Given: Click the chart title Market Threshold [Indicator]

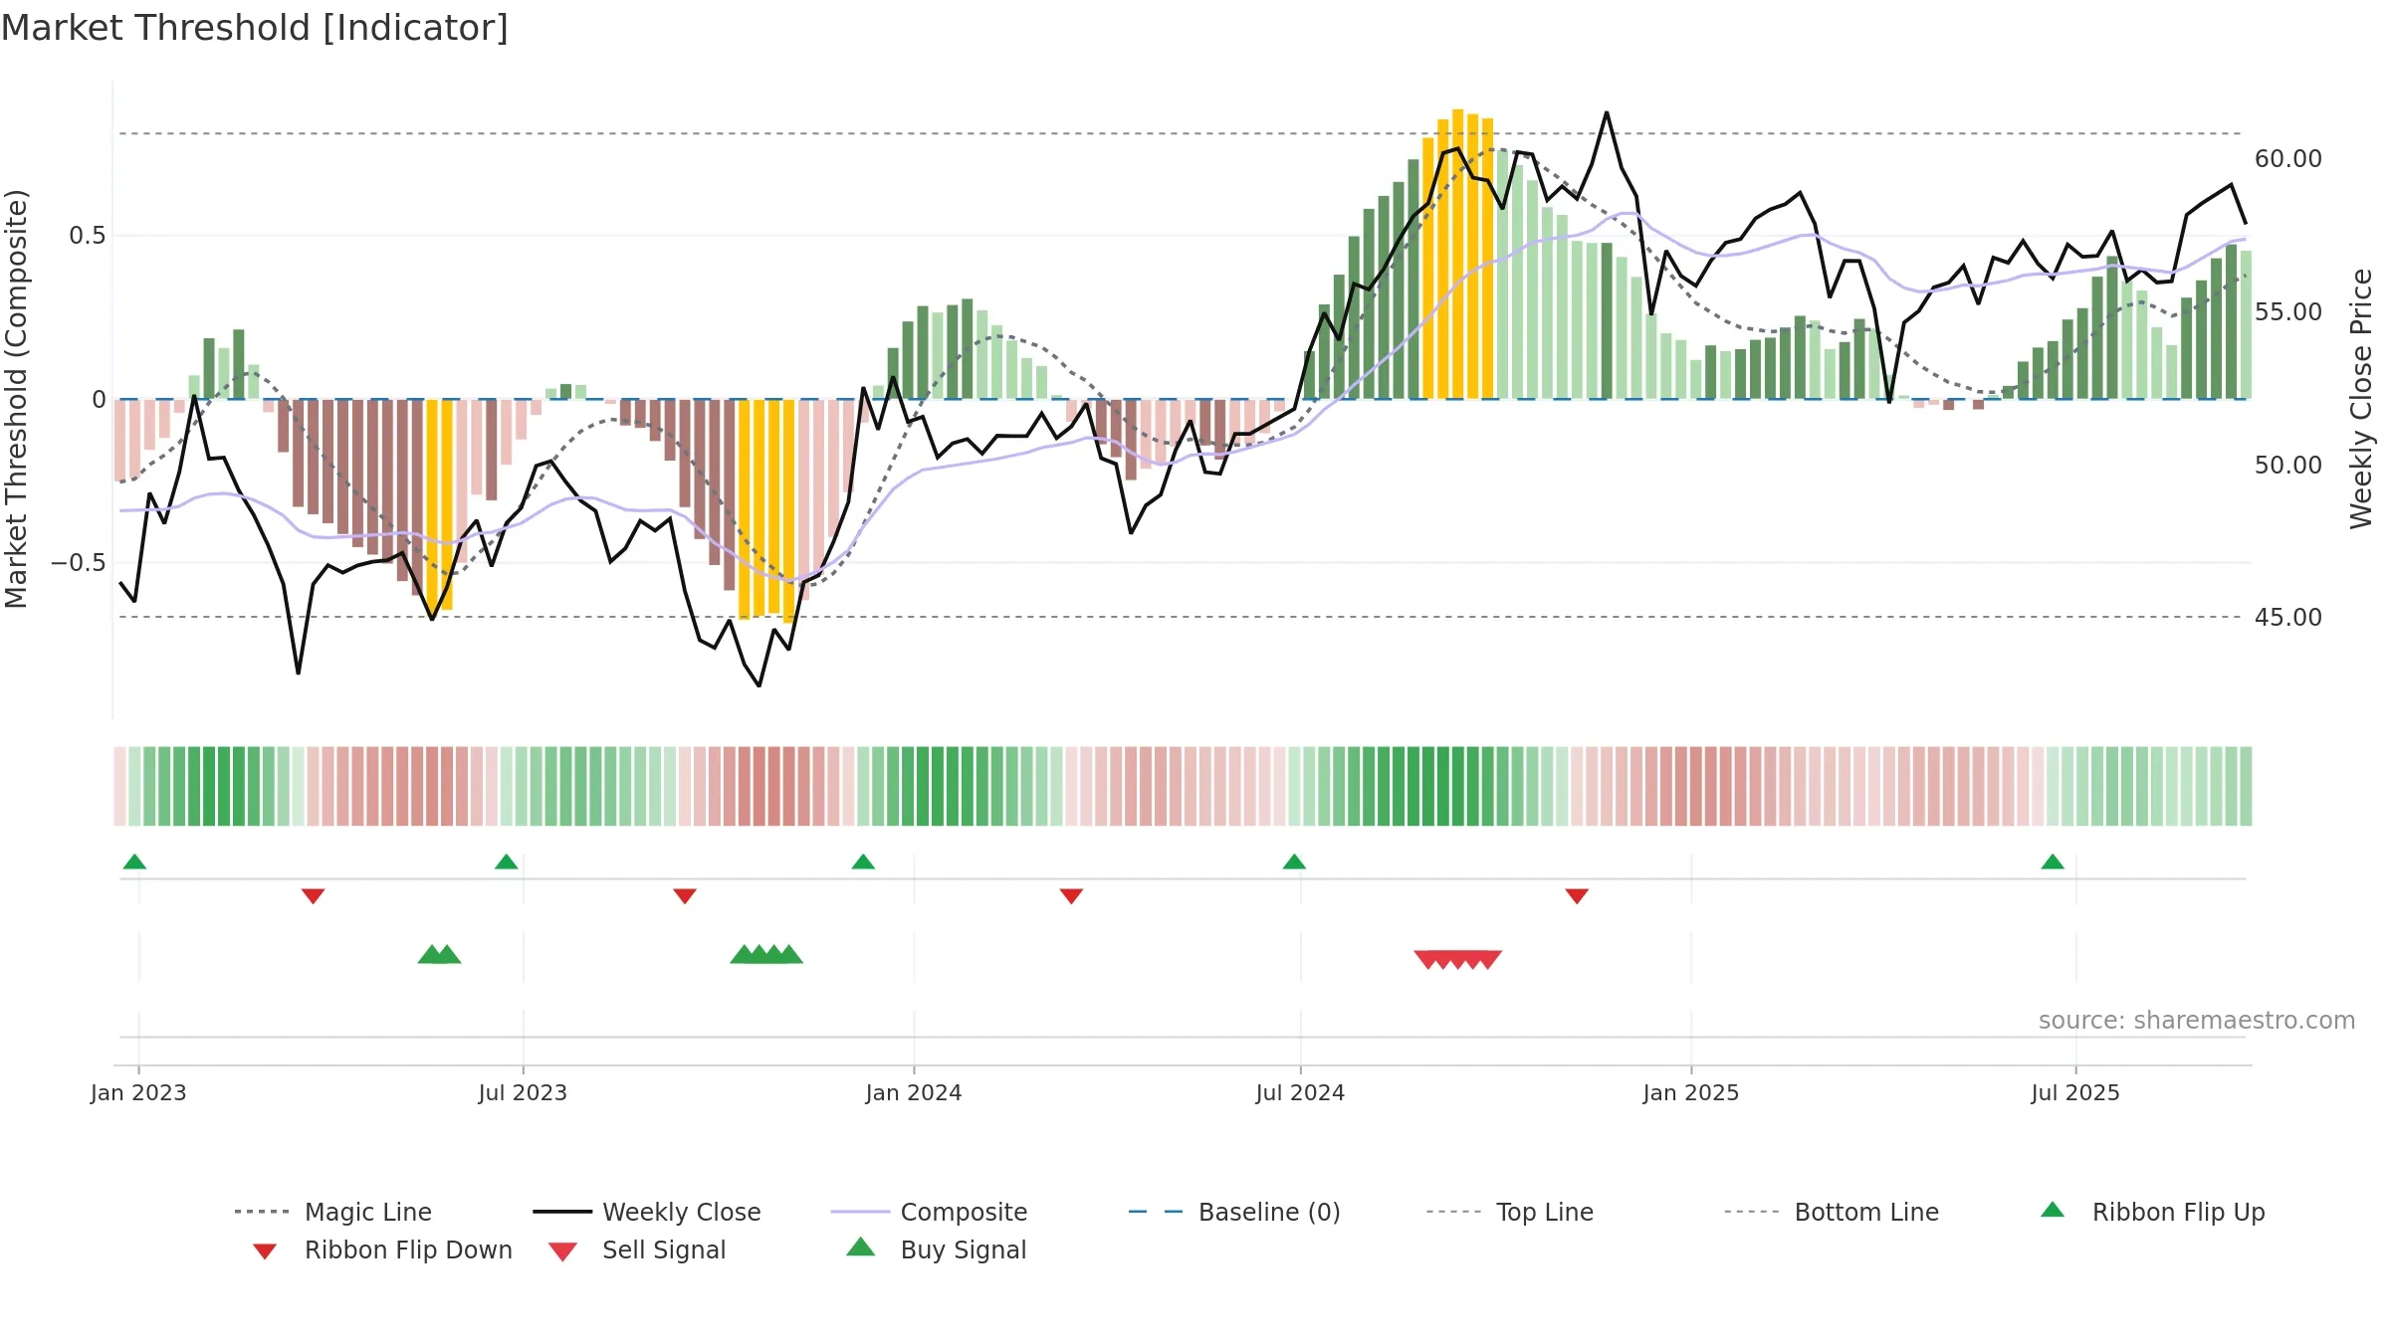Looking at the screenshot, I should click(x=255, y=28).
